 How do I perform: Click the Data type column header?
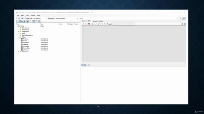pyautogui.click(x=70, y=24)
